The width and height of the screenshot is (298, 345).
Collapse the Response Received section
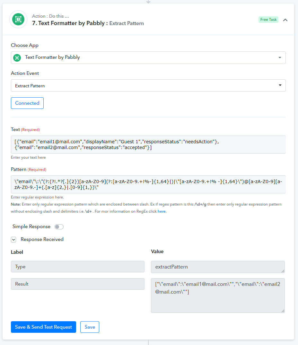pos(13,239)
